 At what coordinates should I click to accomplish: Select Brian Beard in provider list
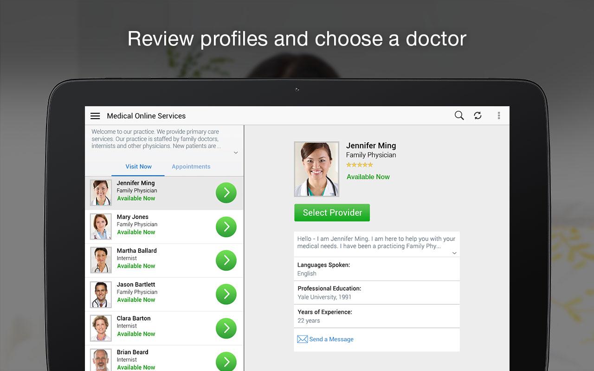point(164,358)
